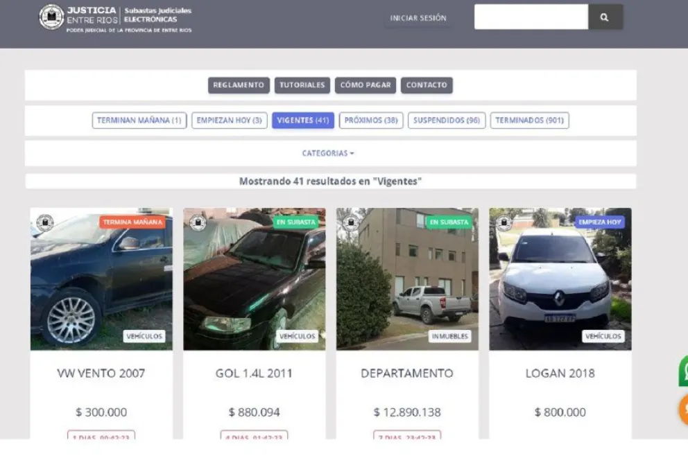Focus the search input field
This screenshot has width=688, height=458.
(x=531, y=17)
